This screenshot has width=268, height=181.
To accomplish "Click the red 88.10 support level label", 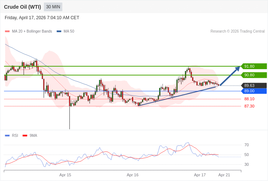I will point(249,99).
